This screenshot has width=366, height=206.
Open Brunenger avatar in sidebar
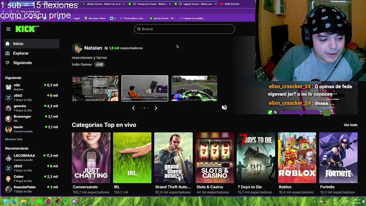[x=9, y=119]
